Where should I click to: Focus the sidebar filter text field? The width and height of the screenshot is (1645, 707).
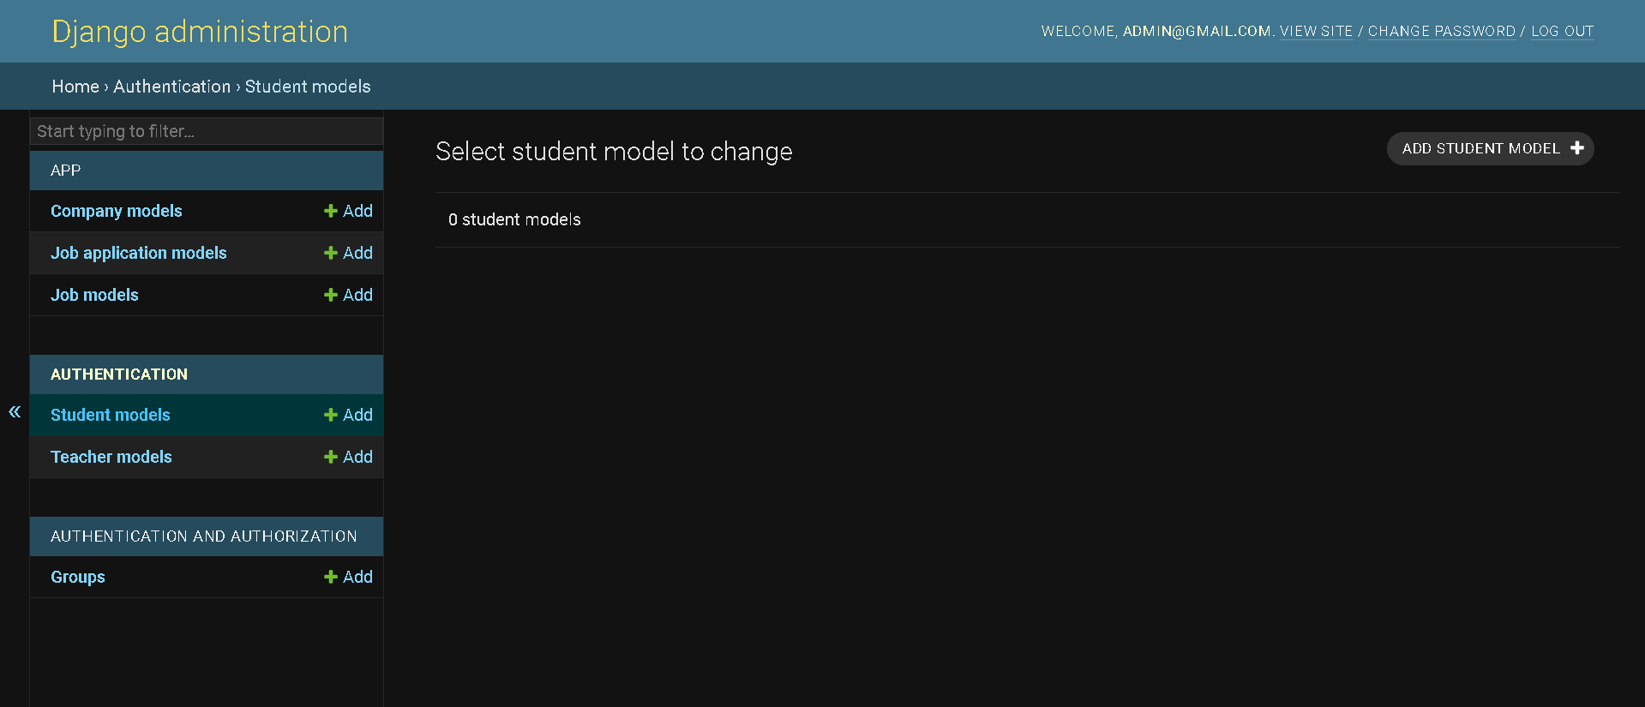tap(206, 131)
